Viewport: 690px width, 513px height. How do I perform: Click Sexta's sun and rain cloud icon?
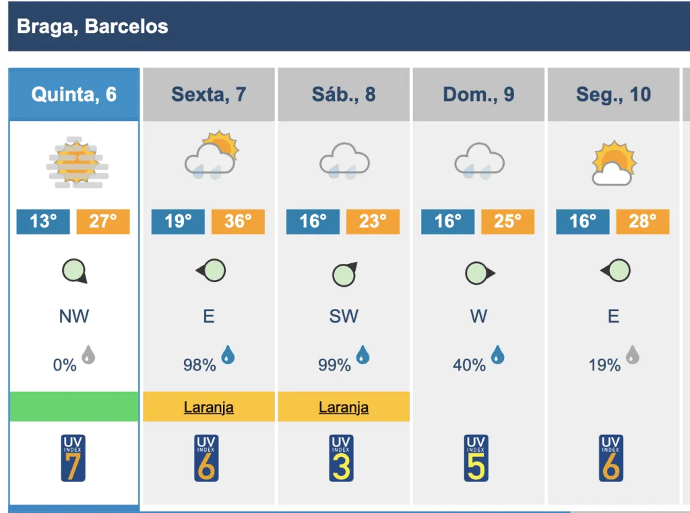coord(210,156)
